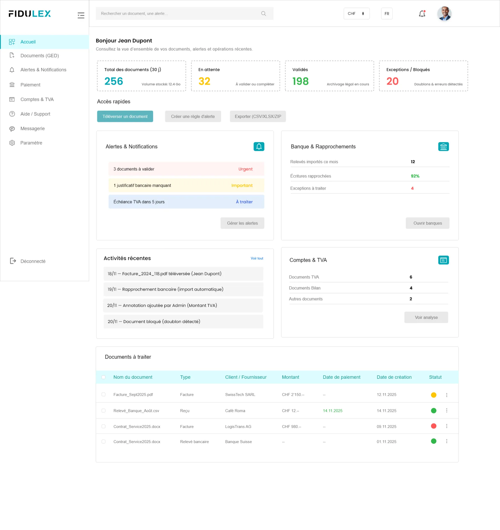Click the search magnifier icon
This screenshot has width=500, height=530.
pos(263,14)
